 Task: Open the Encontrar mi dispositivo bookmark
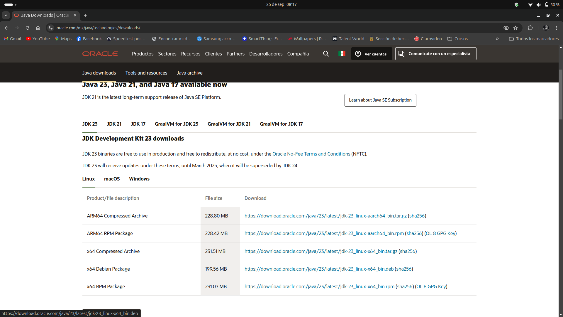click(x=172, y=39)
